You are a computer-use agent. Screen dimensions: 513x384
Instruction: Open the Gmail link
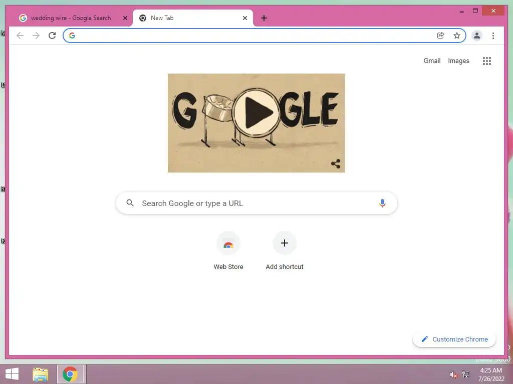pos(432,60)
